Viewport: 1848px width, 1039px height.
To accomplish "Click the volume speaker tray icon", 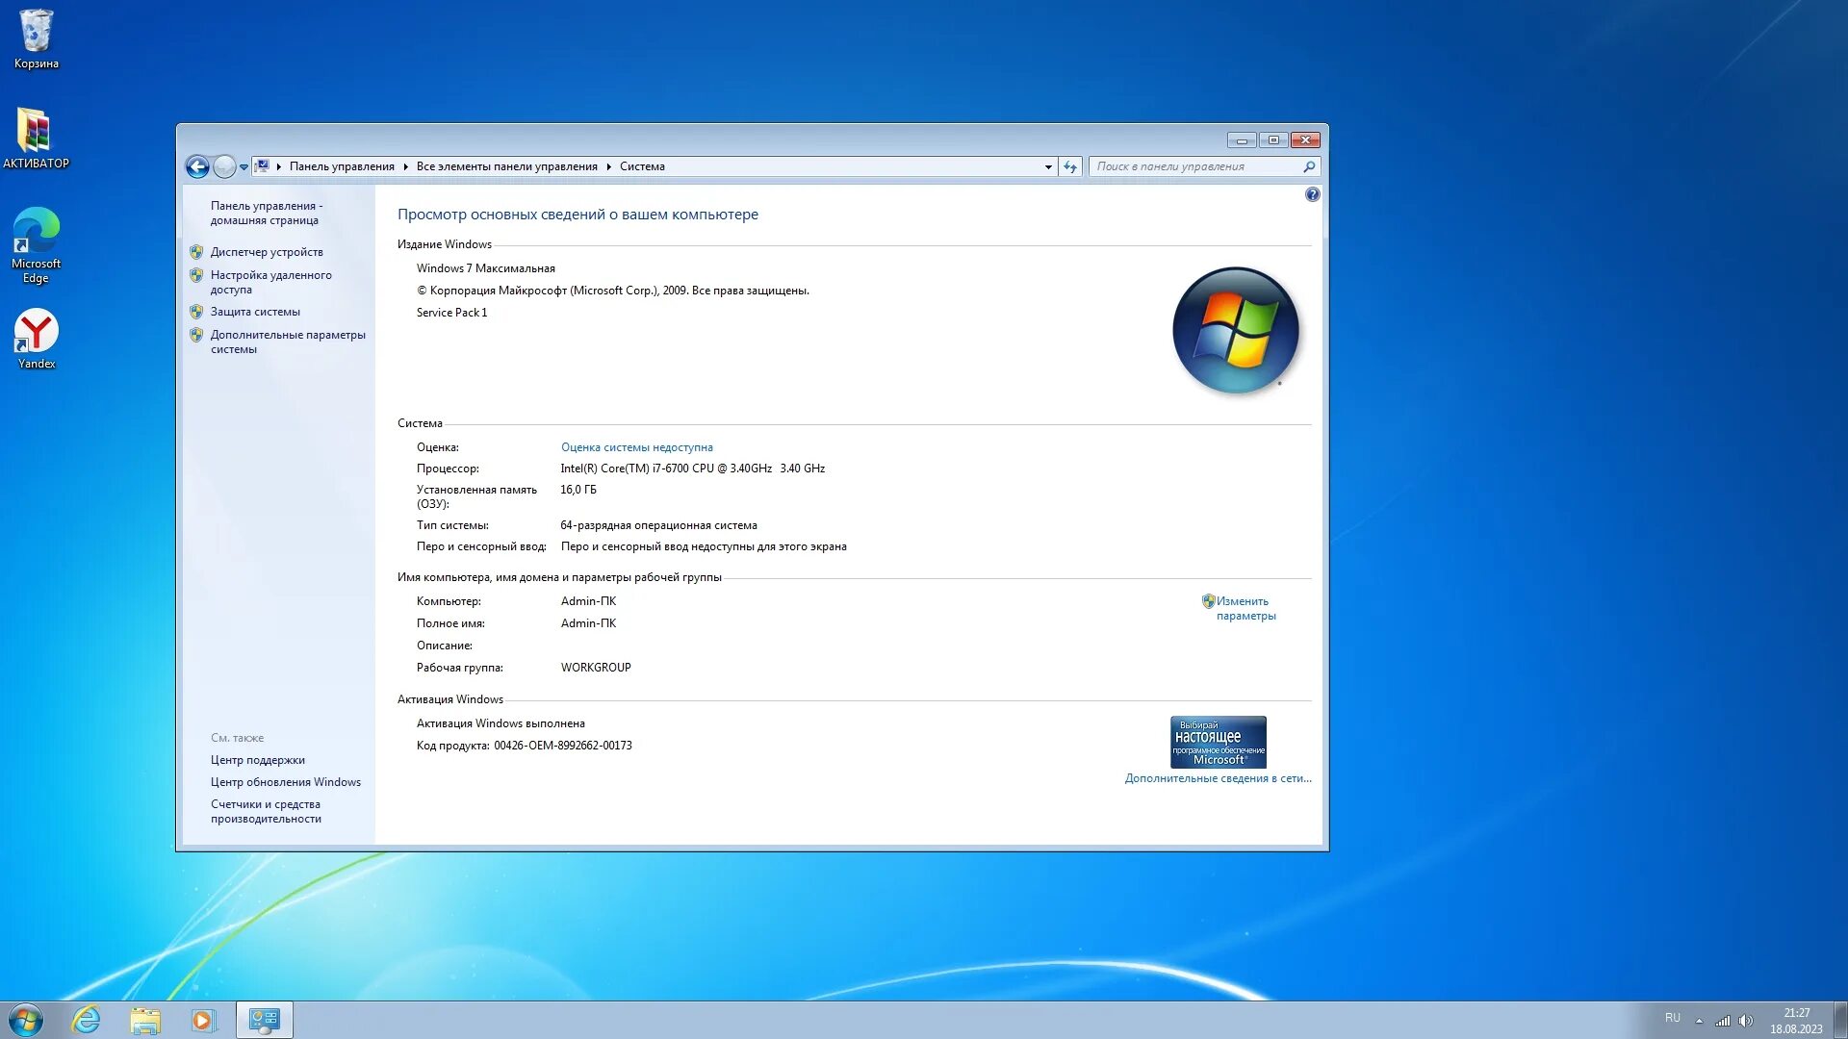I will (x=1746, y=1020).
